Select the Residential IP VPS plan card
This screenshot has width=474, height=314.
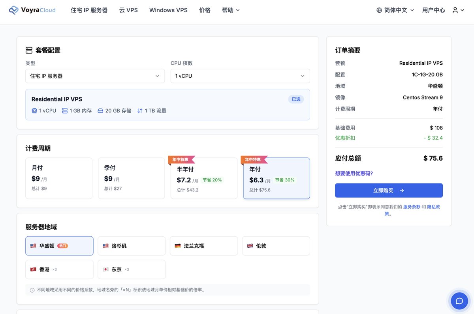(167, 105)
